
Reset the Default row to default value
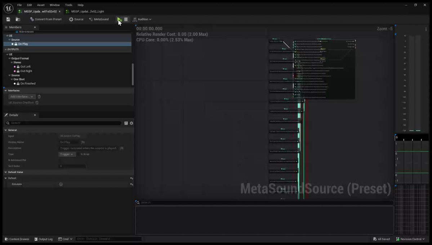coord(132,178)
